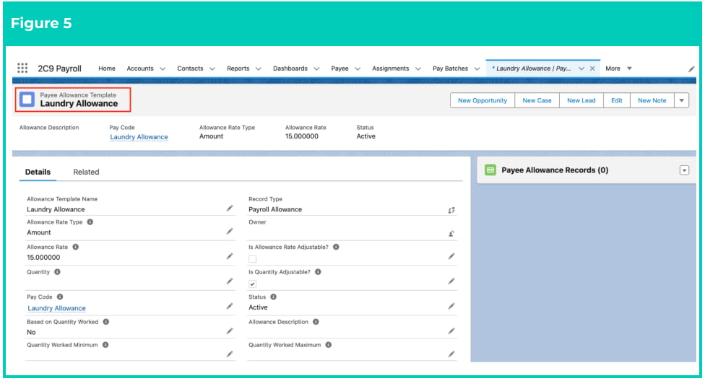Edit Allowance Rate Type pencil icon
Screen dimensions: 705x381
tap(230, 232)
